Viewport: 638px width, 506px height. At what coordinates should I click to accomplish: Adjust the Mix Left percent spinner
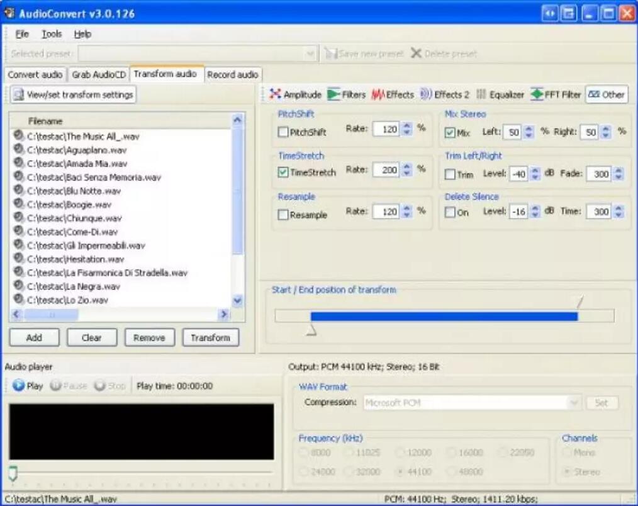(529, 132)
